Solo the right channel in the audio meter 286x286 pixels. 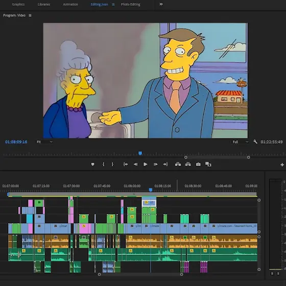pos(278,273)
